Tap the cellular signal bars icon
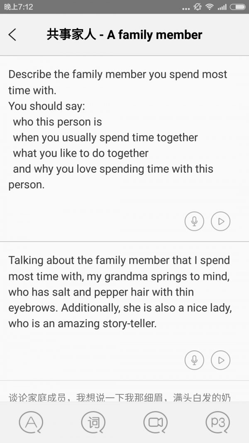This screenshot has height=443, width=249. 222,7
